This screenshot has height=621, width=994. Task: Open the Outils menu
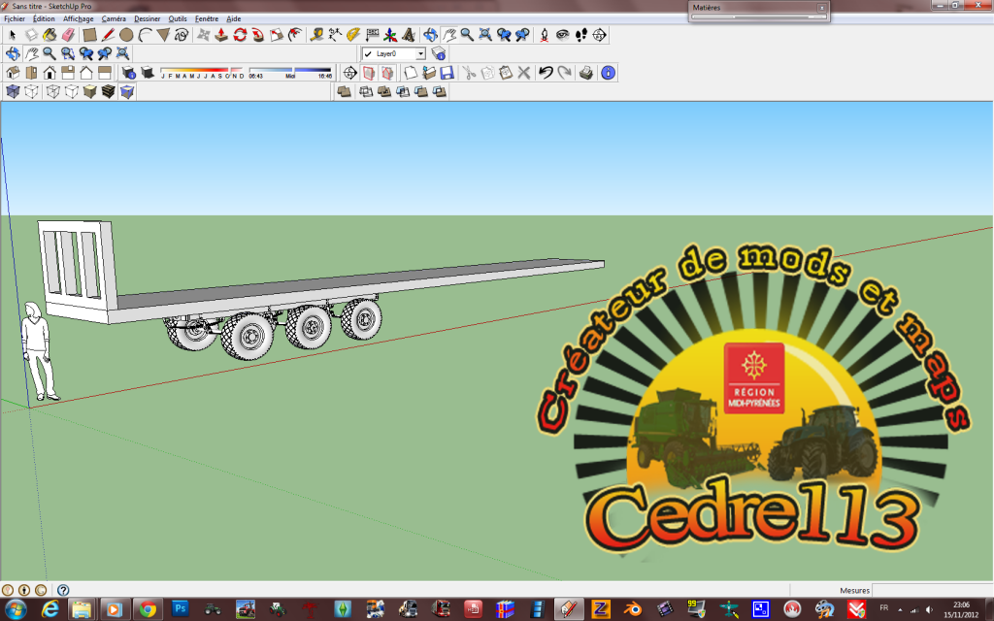(178, 19)
